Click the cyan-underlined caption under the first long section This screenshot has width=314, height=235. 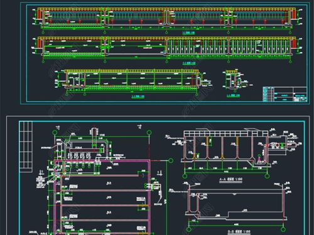188,33
